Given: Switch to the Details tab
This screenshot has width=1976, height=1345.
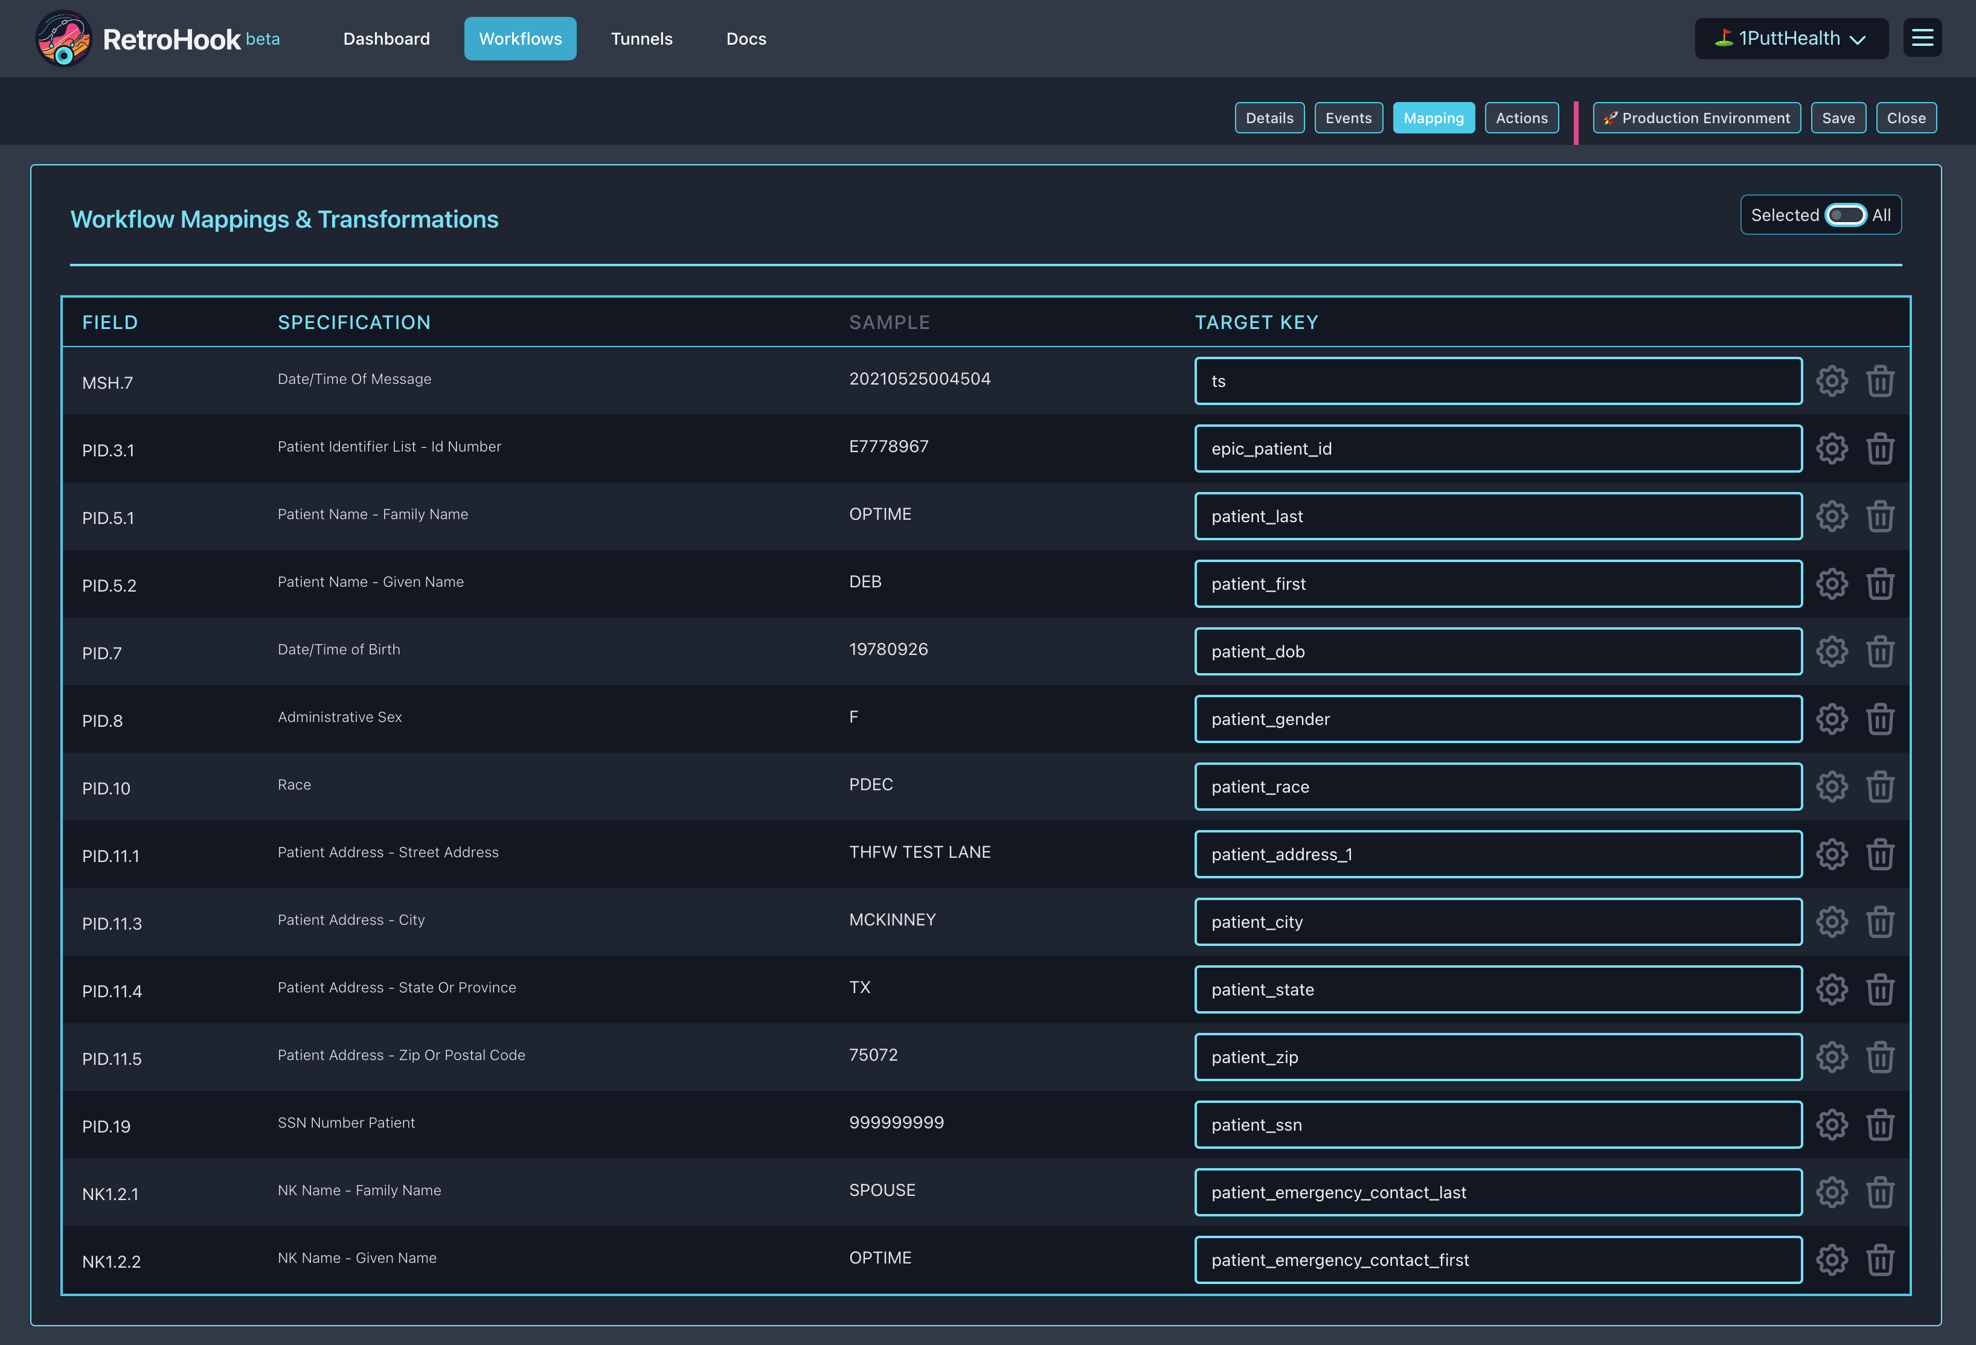Looking at the screenshot, I should pos(1269,118).
